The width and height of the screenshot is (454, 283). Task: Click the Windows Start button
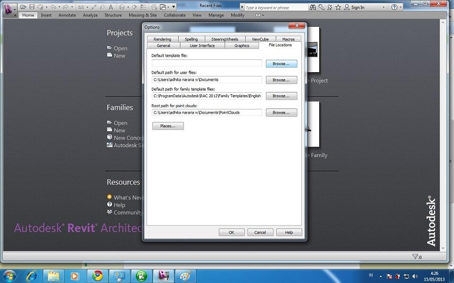(9, 276)
